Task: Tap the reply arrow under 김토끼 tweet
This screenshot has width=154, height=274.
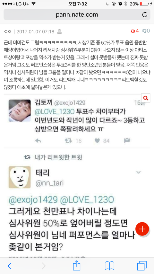Action: click(38, 140)
